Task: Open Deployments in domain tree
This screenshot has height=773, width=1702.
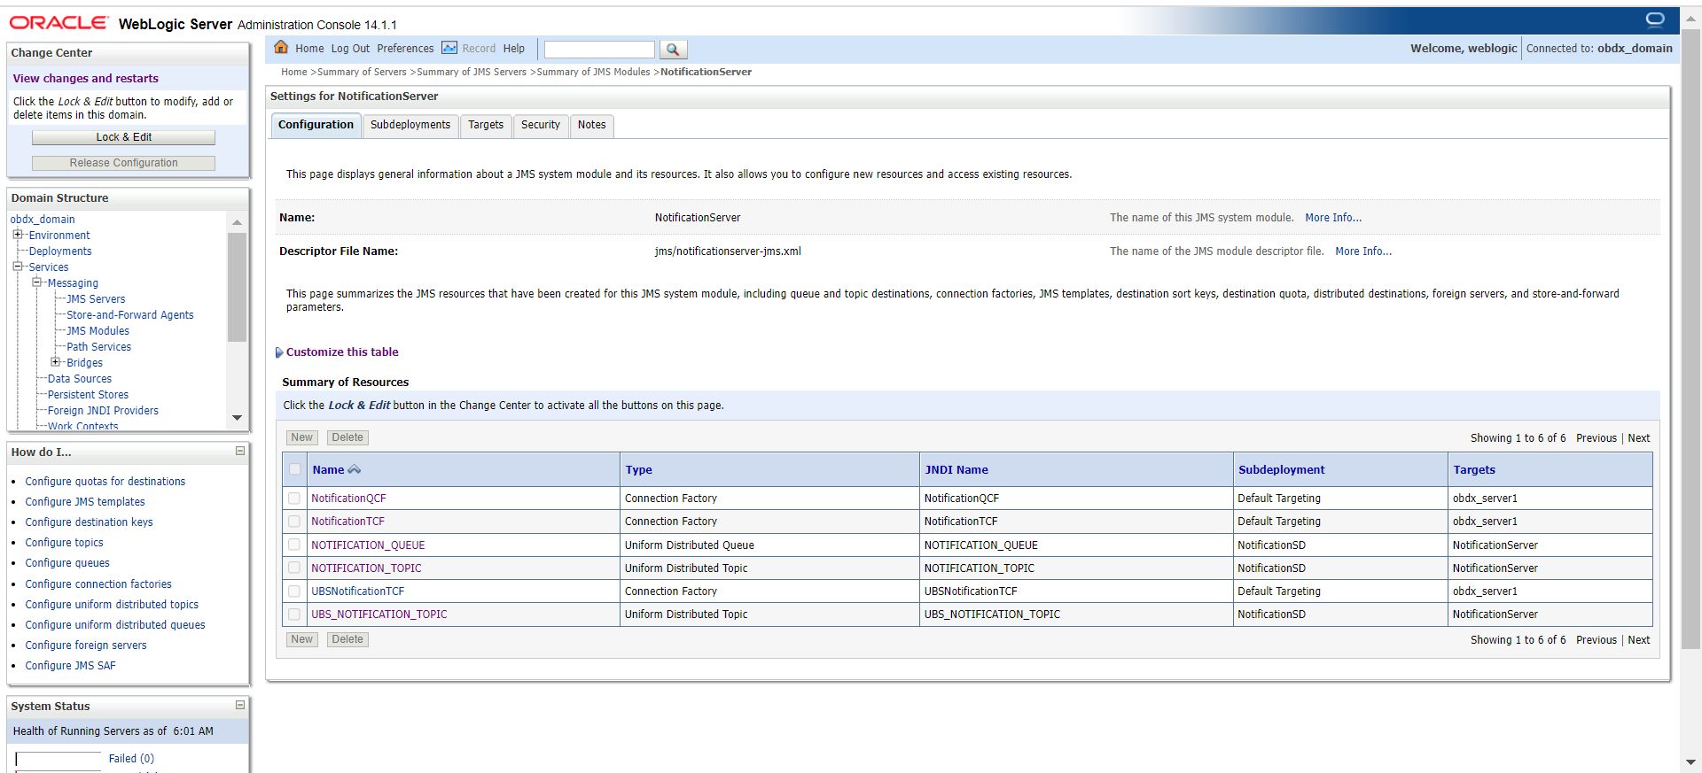Action: (x=60, y=251)
